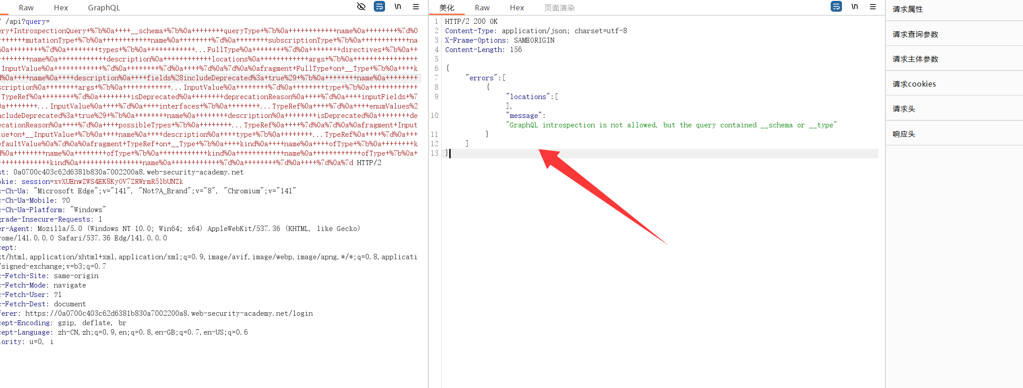Switch to the response Hex tab

point(517,8)
